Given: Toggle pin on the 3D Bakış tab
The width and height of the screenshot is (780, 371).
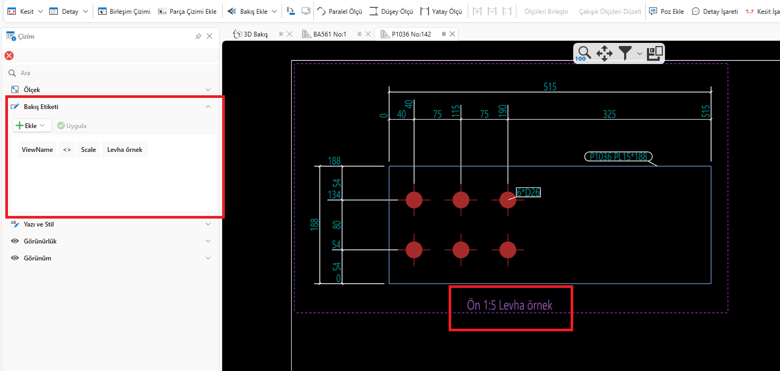Looking at the screenshot, I should (x=281, y=34).
